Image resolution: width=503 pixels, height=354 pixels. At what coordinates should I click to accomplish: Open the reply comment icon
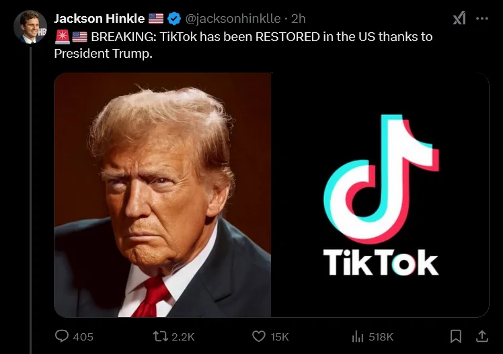(x=62, y=336)
